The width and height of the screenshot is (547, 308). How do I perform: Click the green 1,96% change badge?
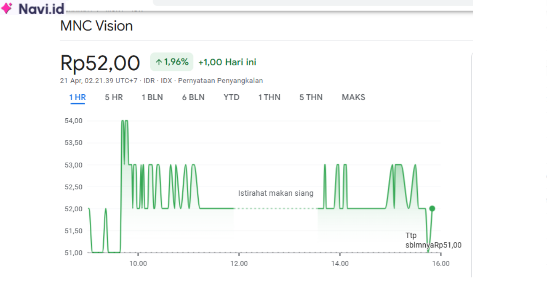click(x=172, y=62)
